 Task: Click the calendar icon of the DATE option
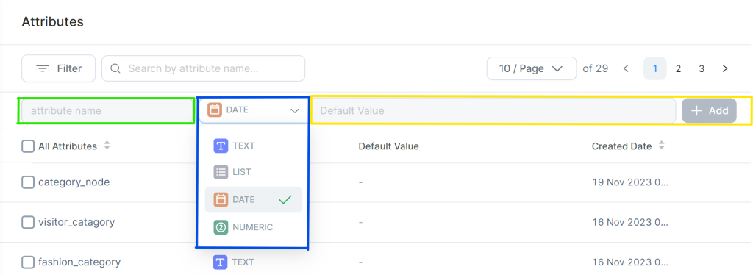[221, 200]
